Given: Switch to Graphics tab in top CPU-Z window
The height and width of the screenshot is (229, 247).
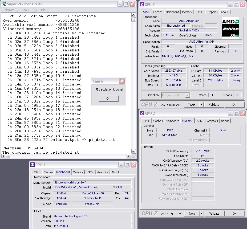Looking at the screenshot, I should pyautogui.click(x=212, y=12).
